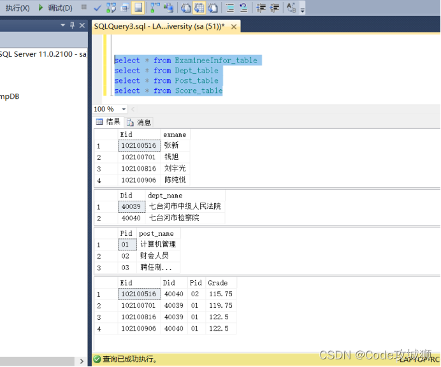Select Did cell 40039 in dept grid
Screen dimensions: 441x367
click(131, 206)
